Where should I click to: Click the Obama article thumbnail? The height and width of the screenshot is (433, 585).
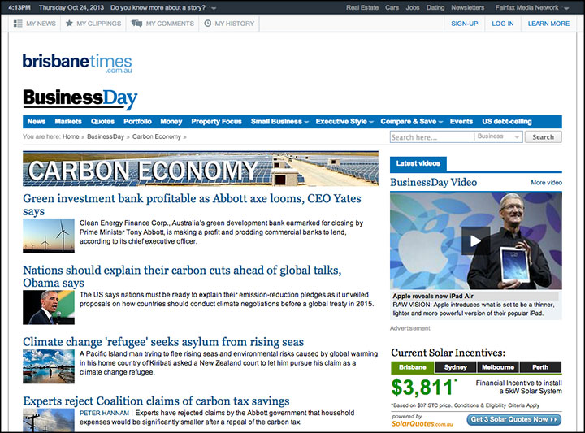coord(49,307)
